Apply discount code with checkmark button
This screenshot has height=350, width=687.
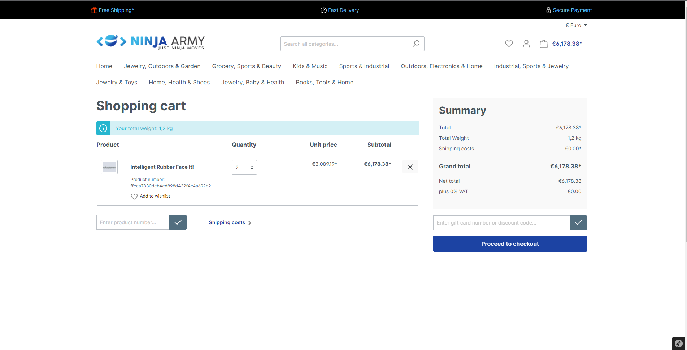click(x=578, y=223)
